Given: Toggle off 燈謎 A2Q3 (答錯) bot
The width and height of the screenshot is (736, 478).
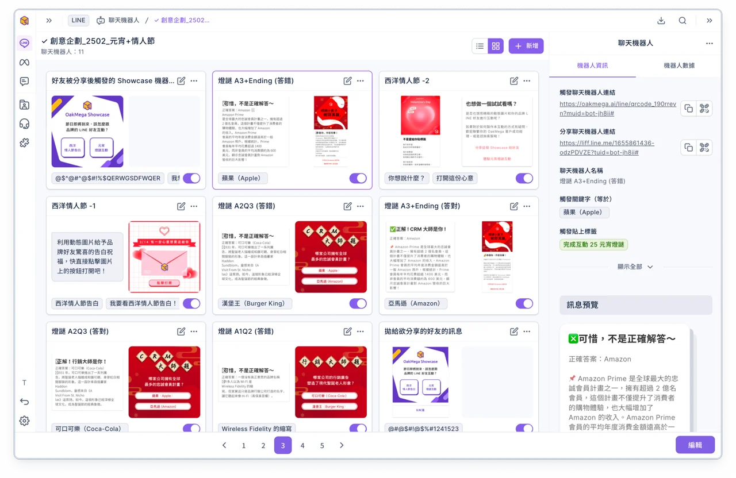Looking at the screenshot, I should coord(358,303).
